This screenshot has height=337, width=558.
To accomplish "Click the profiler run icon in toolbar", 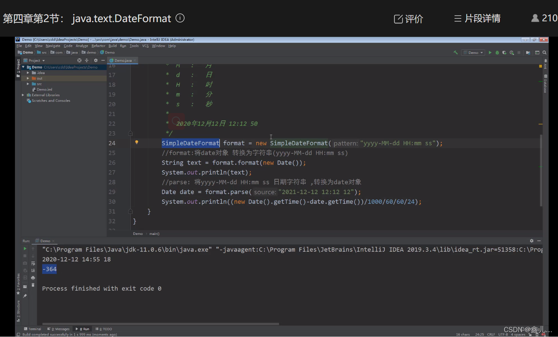I will [x=512, y=53].
